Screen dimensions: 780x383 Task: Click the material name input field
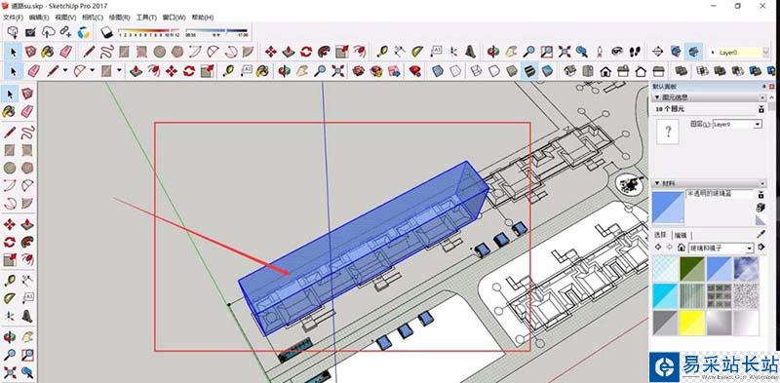720,194
